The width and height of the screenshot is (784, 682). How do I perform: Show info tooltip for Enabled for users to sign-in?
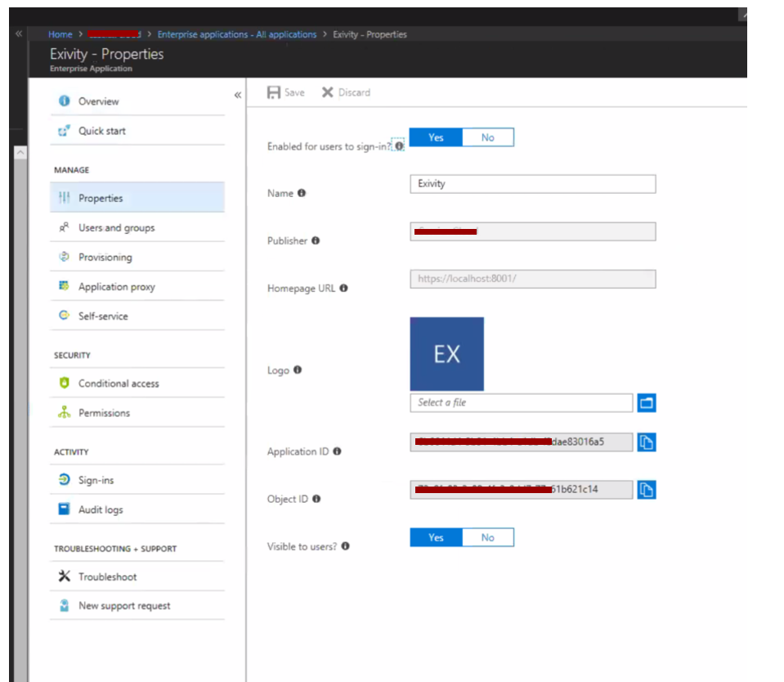399,146
